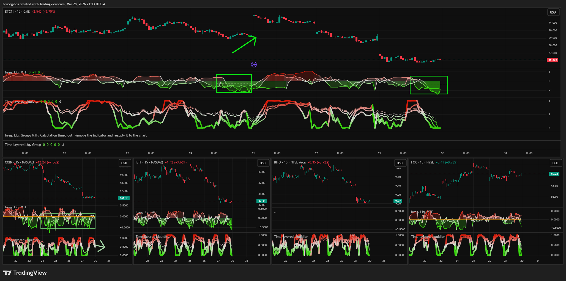Image resolution: width=566 pixels, height=281 pixels.
Task: Click the three-dots legend in BITO indicator pane
Action: coord(276,212)
